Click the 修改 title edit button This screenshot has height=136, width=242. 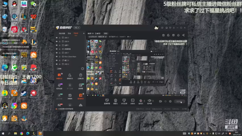pos(106,34)
